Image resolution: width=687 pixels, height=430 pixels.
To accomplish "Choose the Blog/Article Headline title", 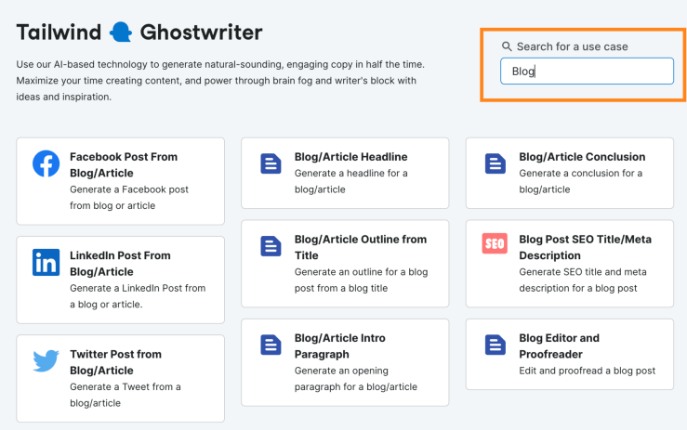I will click(350, 157).
